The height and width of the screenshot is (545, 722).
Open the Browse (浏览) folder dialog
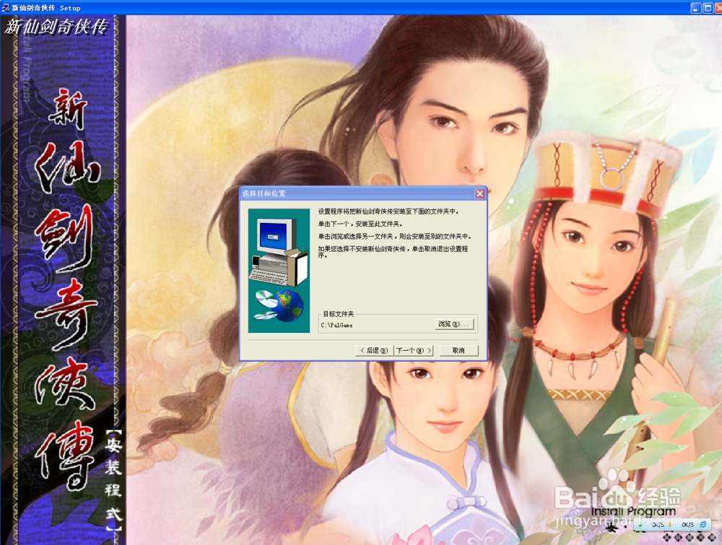453,325
